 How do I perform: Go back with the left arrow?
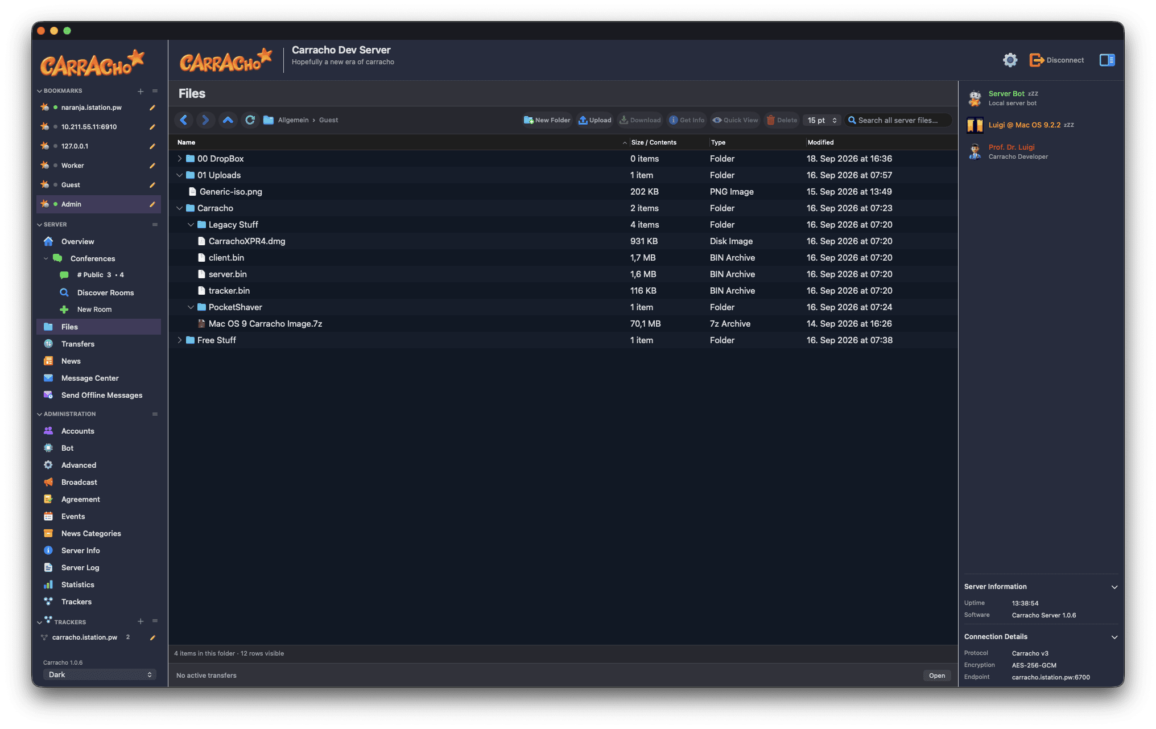[x=184, y=120]
